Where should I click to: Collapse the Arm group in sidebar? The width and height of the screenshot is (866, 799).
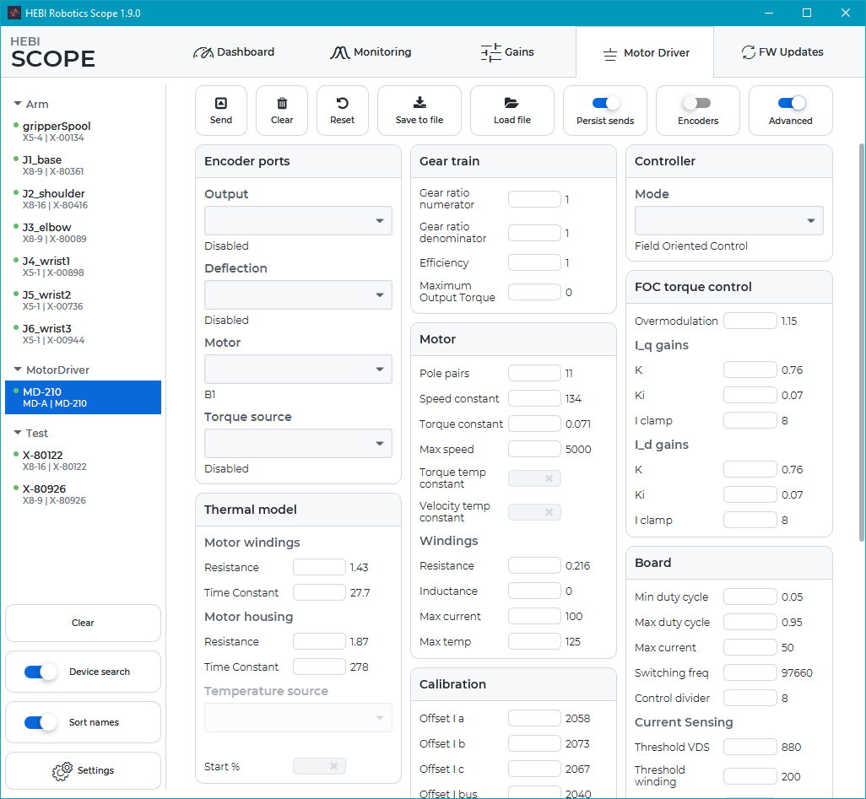(18, 105)
